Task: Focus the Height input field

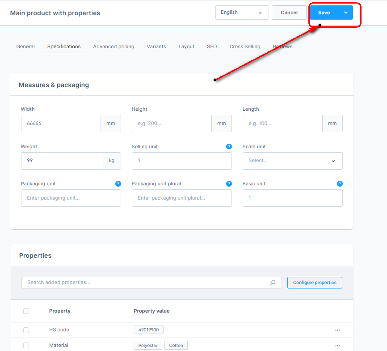Action: (172, 124)
